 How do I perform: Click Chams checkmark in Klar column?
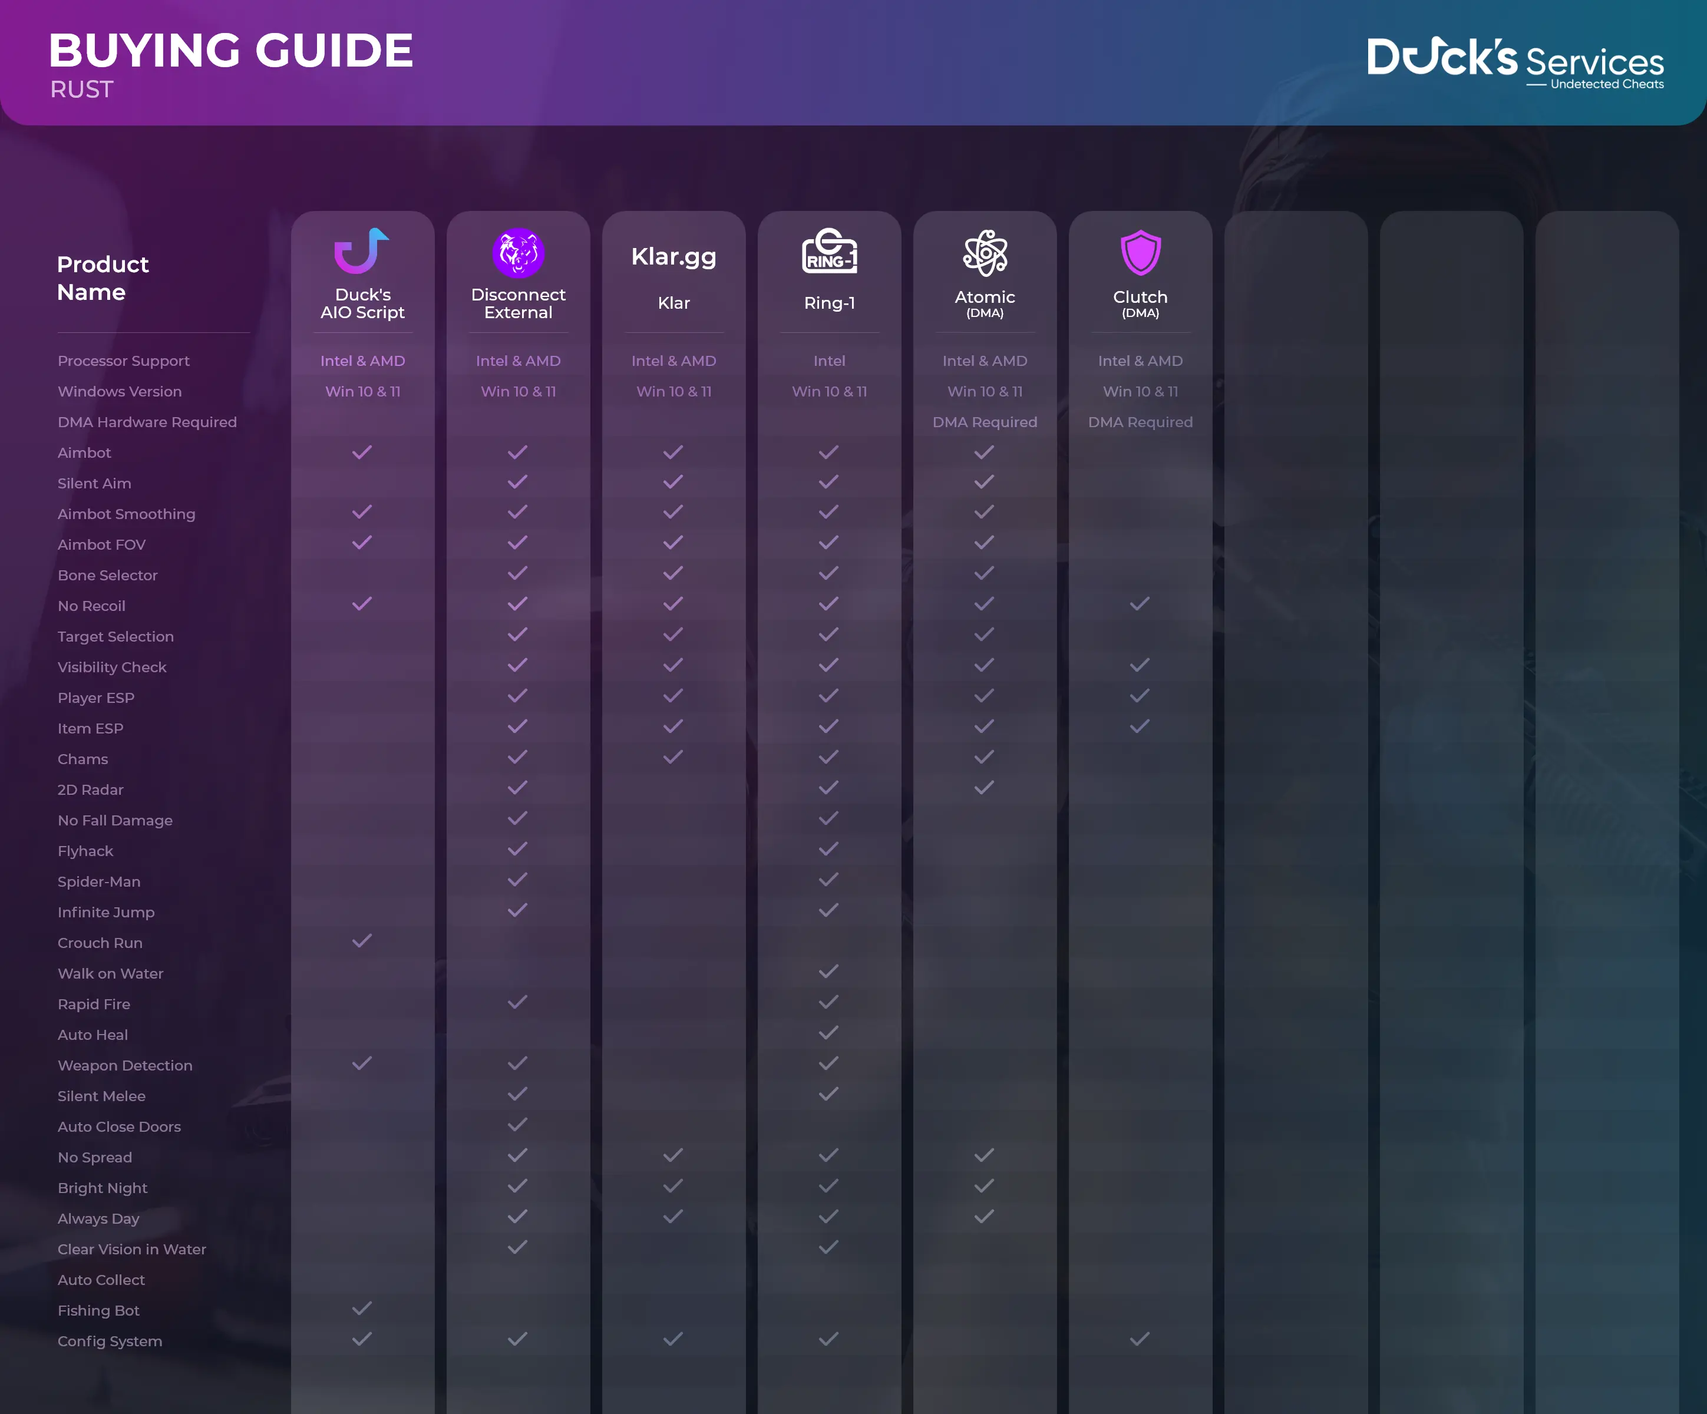673,756
